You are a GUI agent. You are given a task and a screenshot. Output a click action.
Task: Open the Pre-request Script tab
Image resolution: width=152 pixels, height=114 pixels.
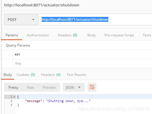coord(119,35)
